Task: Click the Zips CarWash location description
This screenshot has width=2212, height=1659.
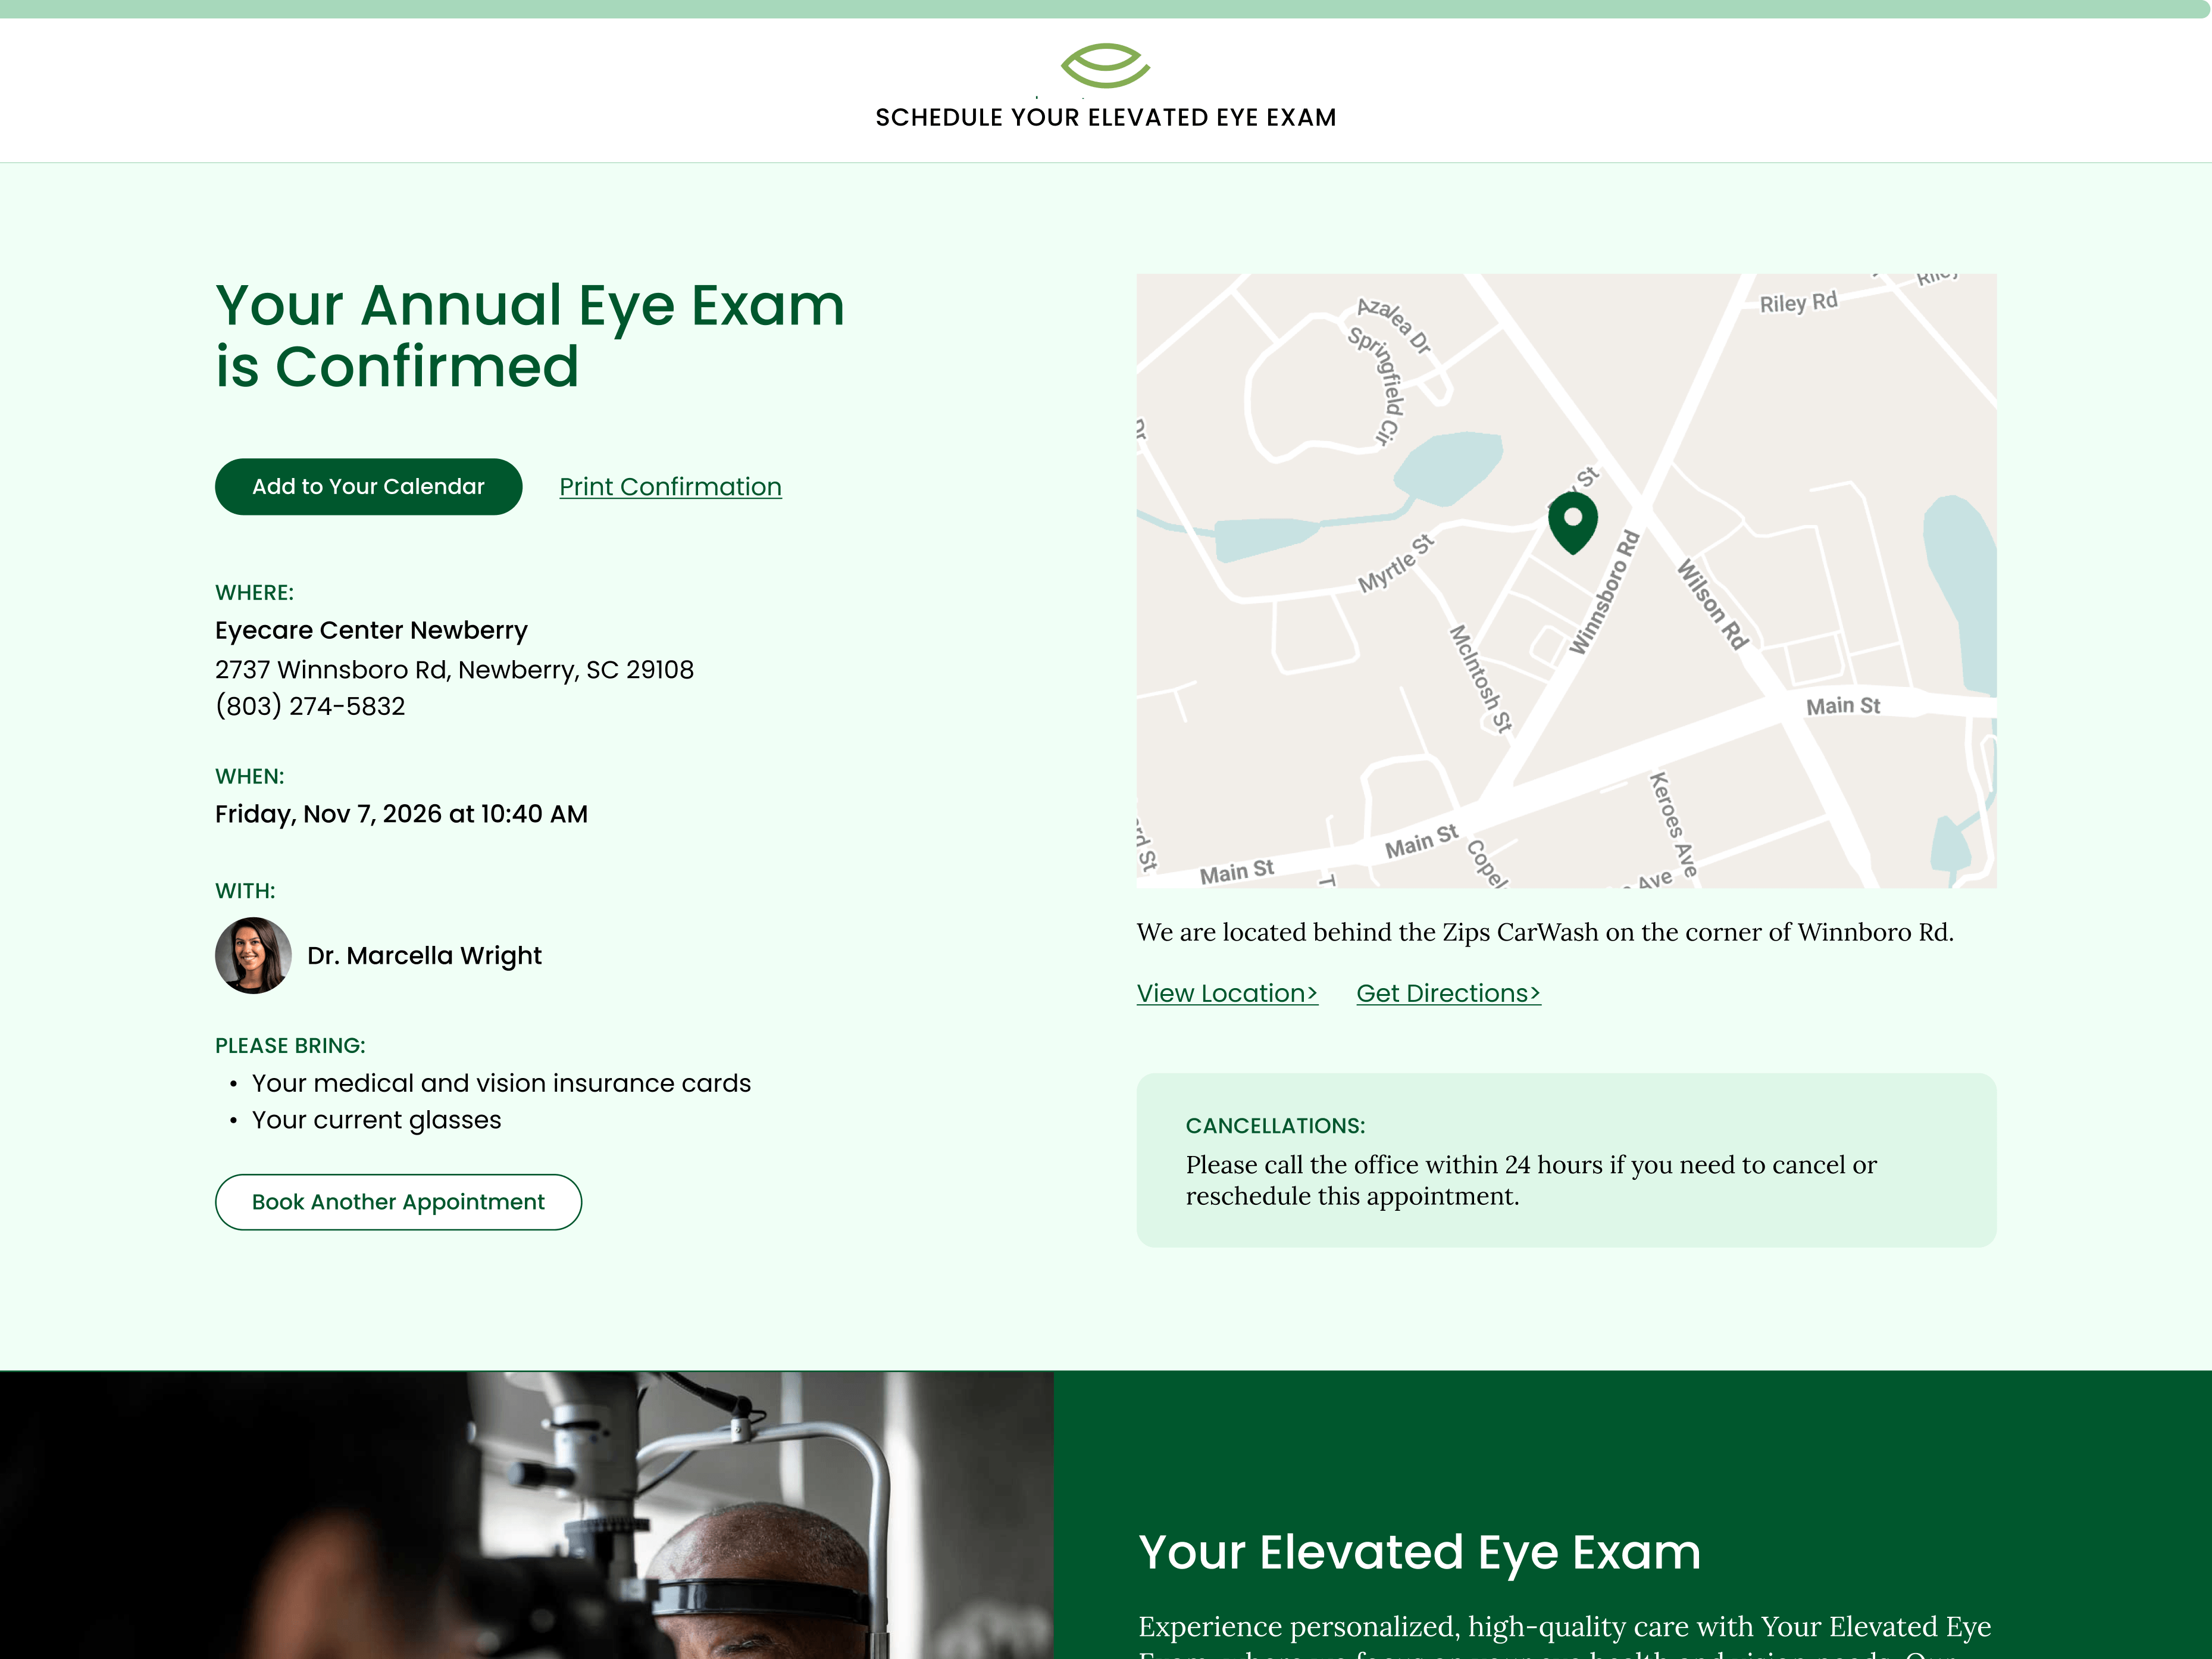Action: pyautogui.click(x=1545, y=932)
